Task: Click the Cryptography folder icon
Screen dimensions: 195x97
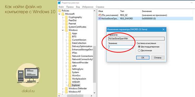Action: [67, 17]
